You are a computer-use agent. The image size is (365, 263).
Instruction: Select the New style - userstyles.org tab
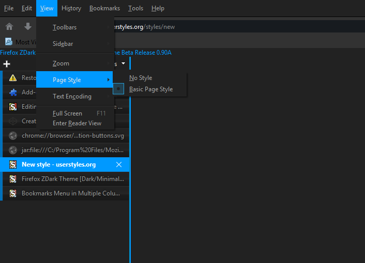click(x=65, y=165)
